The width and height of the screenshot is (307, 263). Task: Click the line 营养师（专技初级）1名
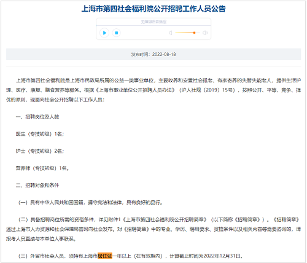42,168
